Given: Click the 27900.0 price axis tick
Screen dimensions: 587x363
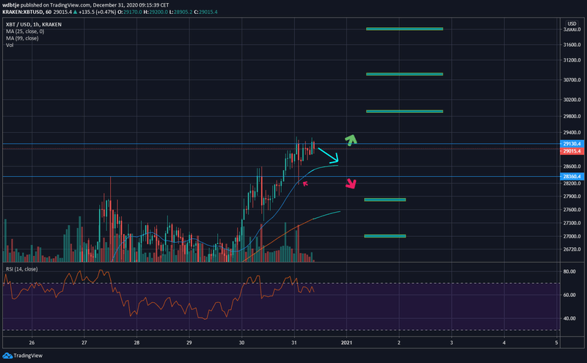Looking at the screenshot, I should point(572,196).
